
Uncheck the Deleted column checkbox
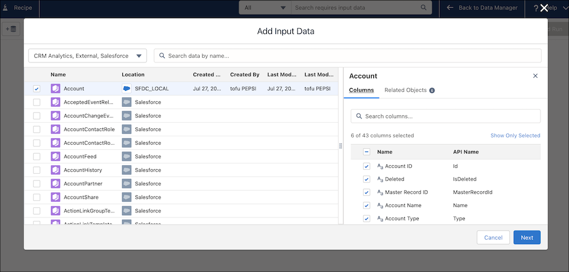[366, 179]
